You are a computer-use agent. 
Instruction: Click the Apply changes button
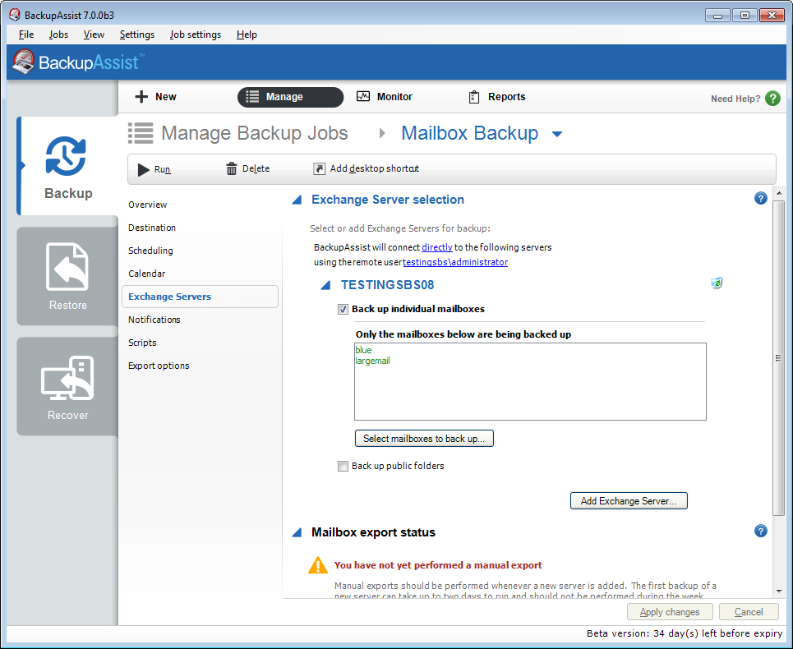pyautogui.click(x=670, y=612)
